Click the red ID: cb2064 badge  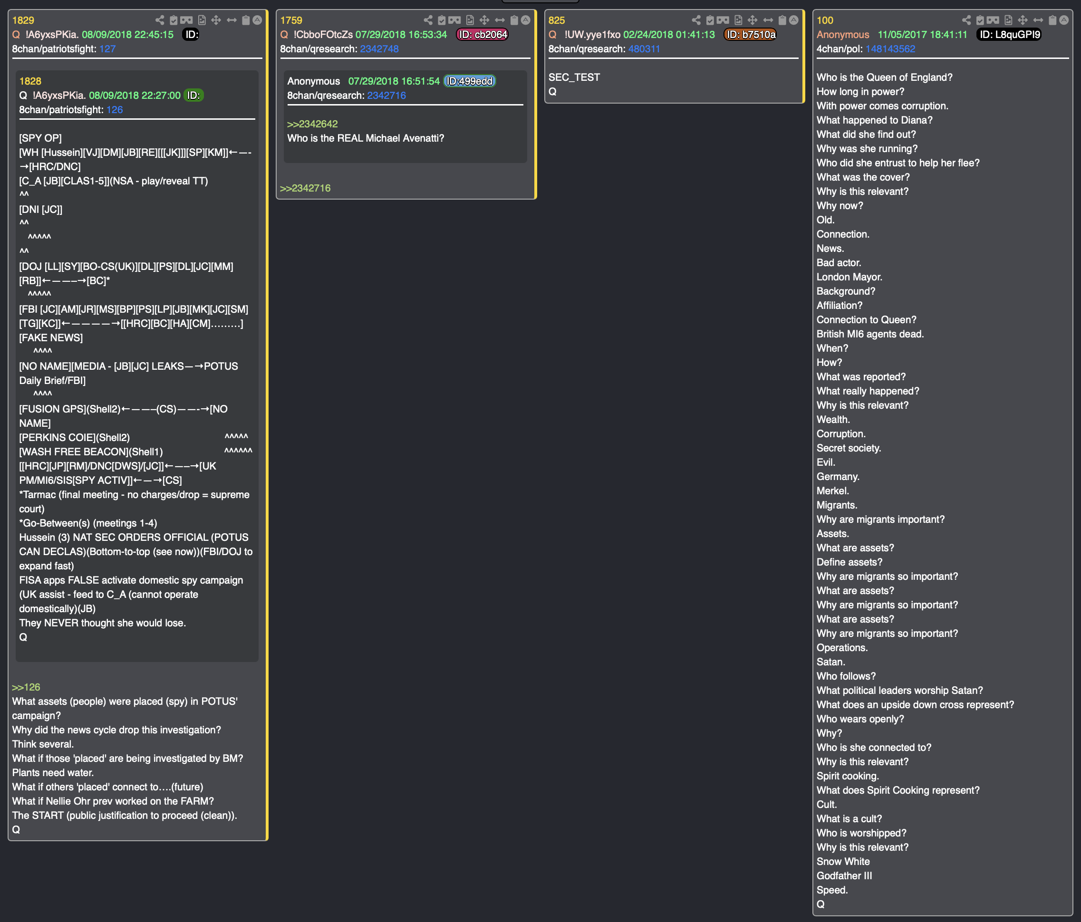pos(483,35)
